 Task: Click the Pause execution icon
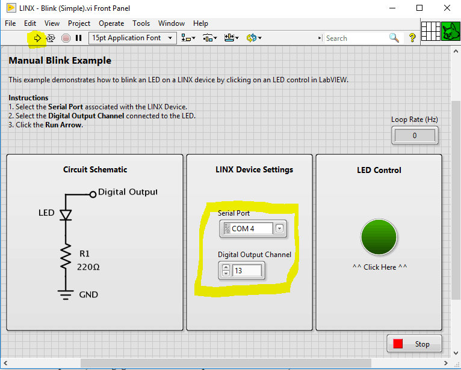click(78, 38)
